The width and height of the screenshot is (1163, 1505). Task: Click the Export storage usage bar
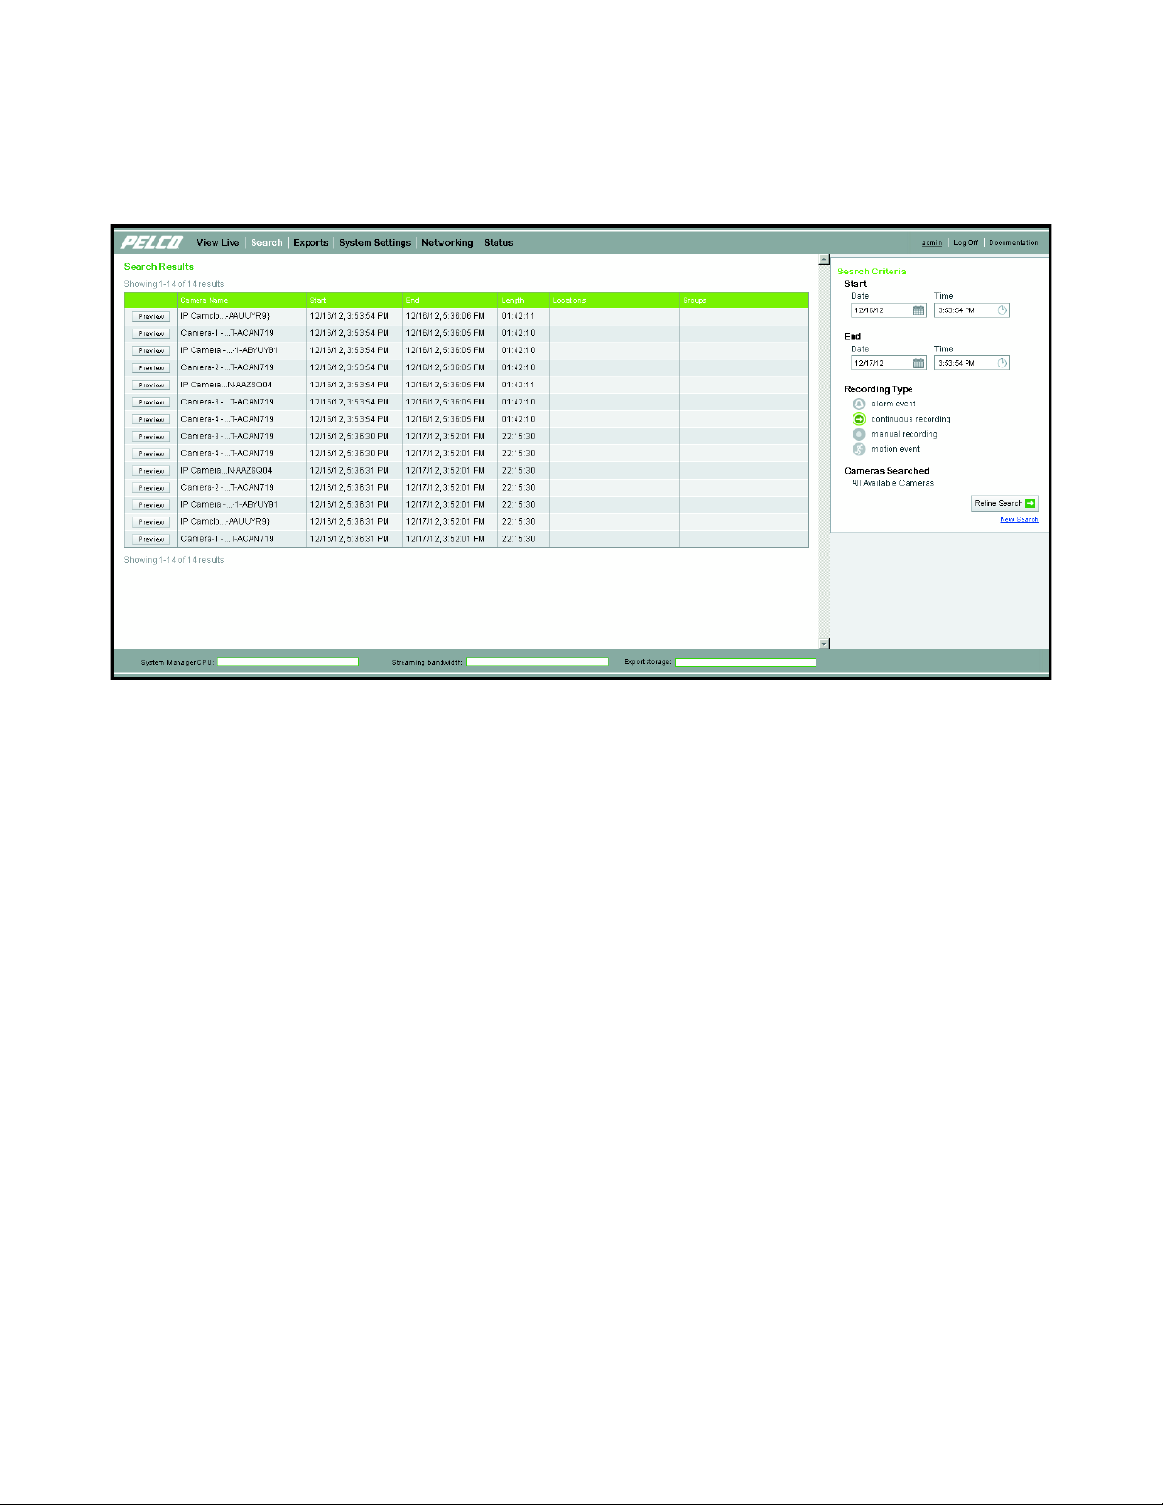click(x=745, y=662)
